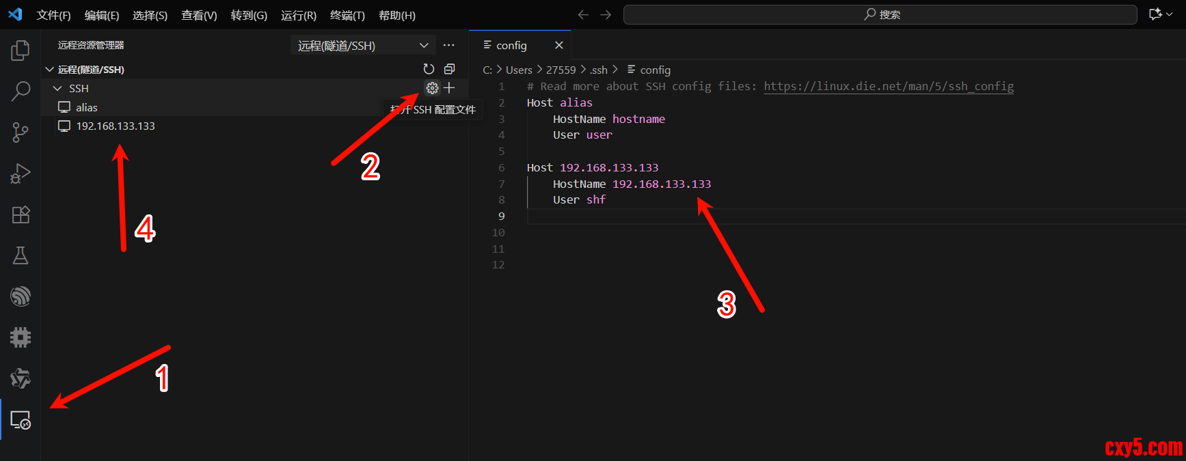
Task: Click the .ssh breadcrumb segment
Action: [599, 70]
